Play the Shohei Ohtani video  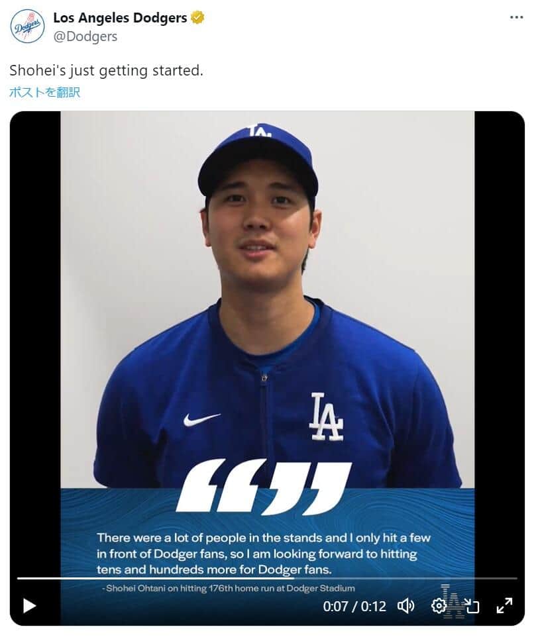point(29,605)
